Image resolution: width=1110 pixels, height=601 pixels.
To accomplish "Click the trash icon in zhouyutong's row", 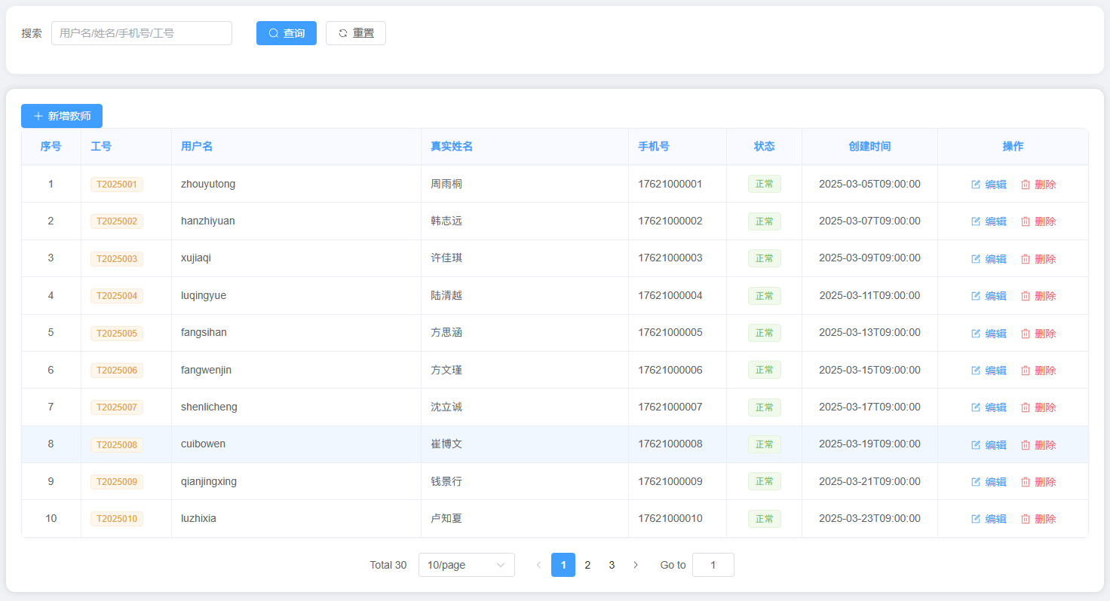I will (1026, 185).
